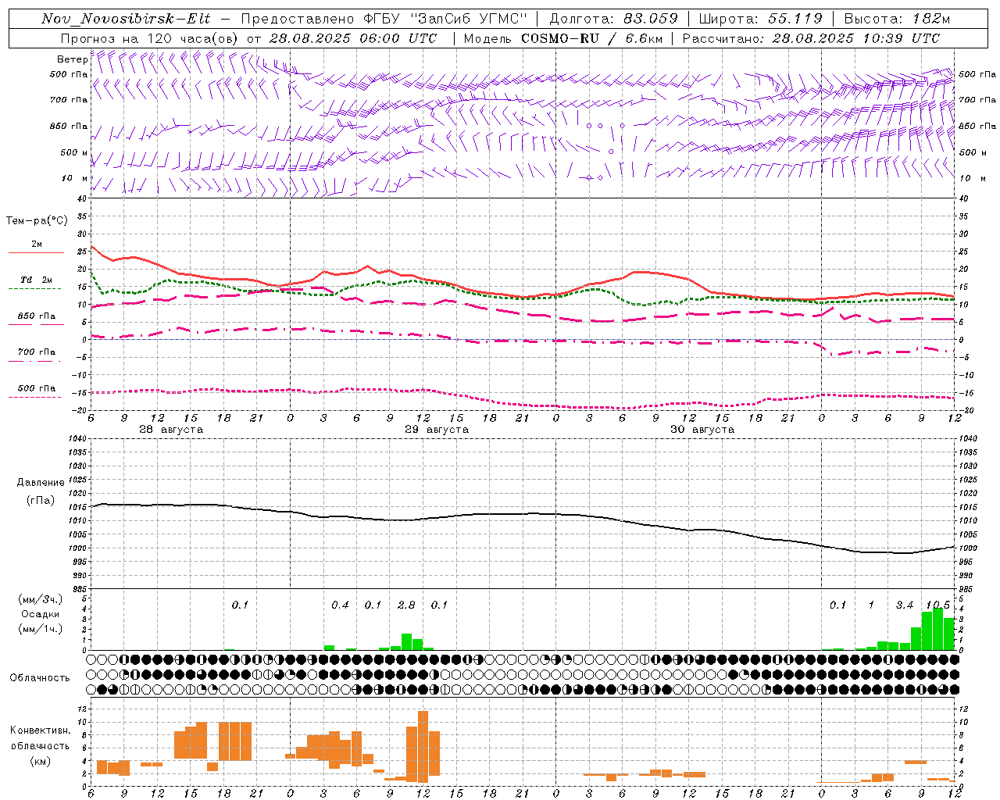
Task: Click the precipitation total "3.4"
Action: [x=905, y=605]
